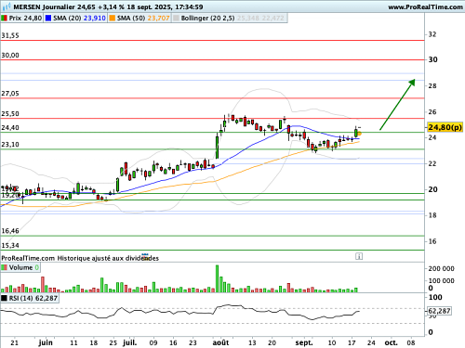Click the green arrow head near 28
The width and height of the screenshot is (465, 348).
(412, 83)
